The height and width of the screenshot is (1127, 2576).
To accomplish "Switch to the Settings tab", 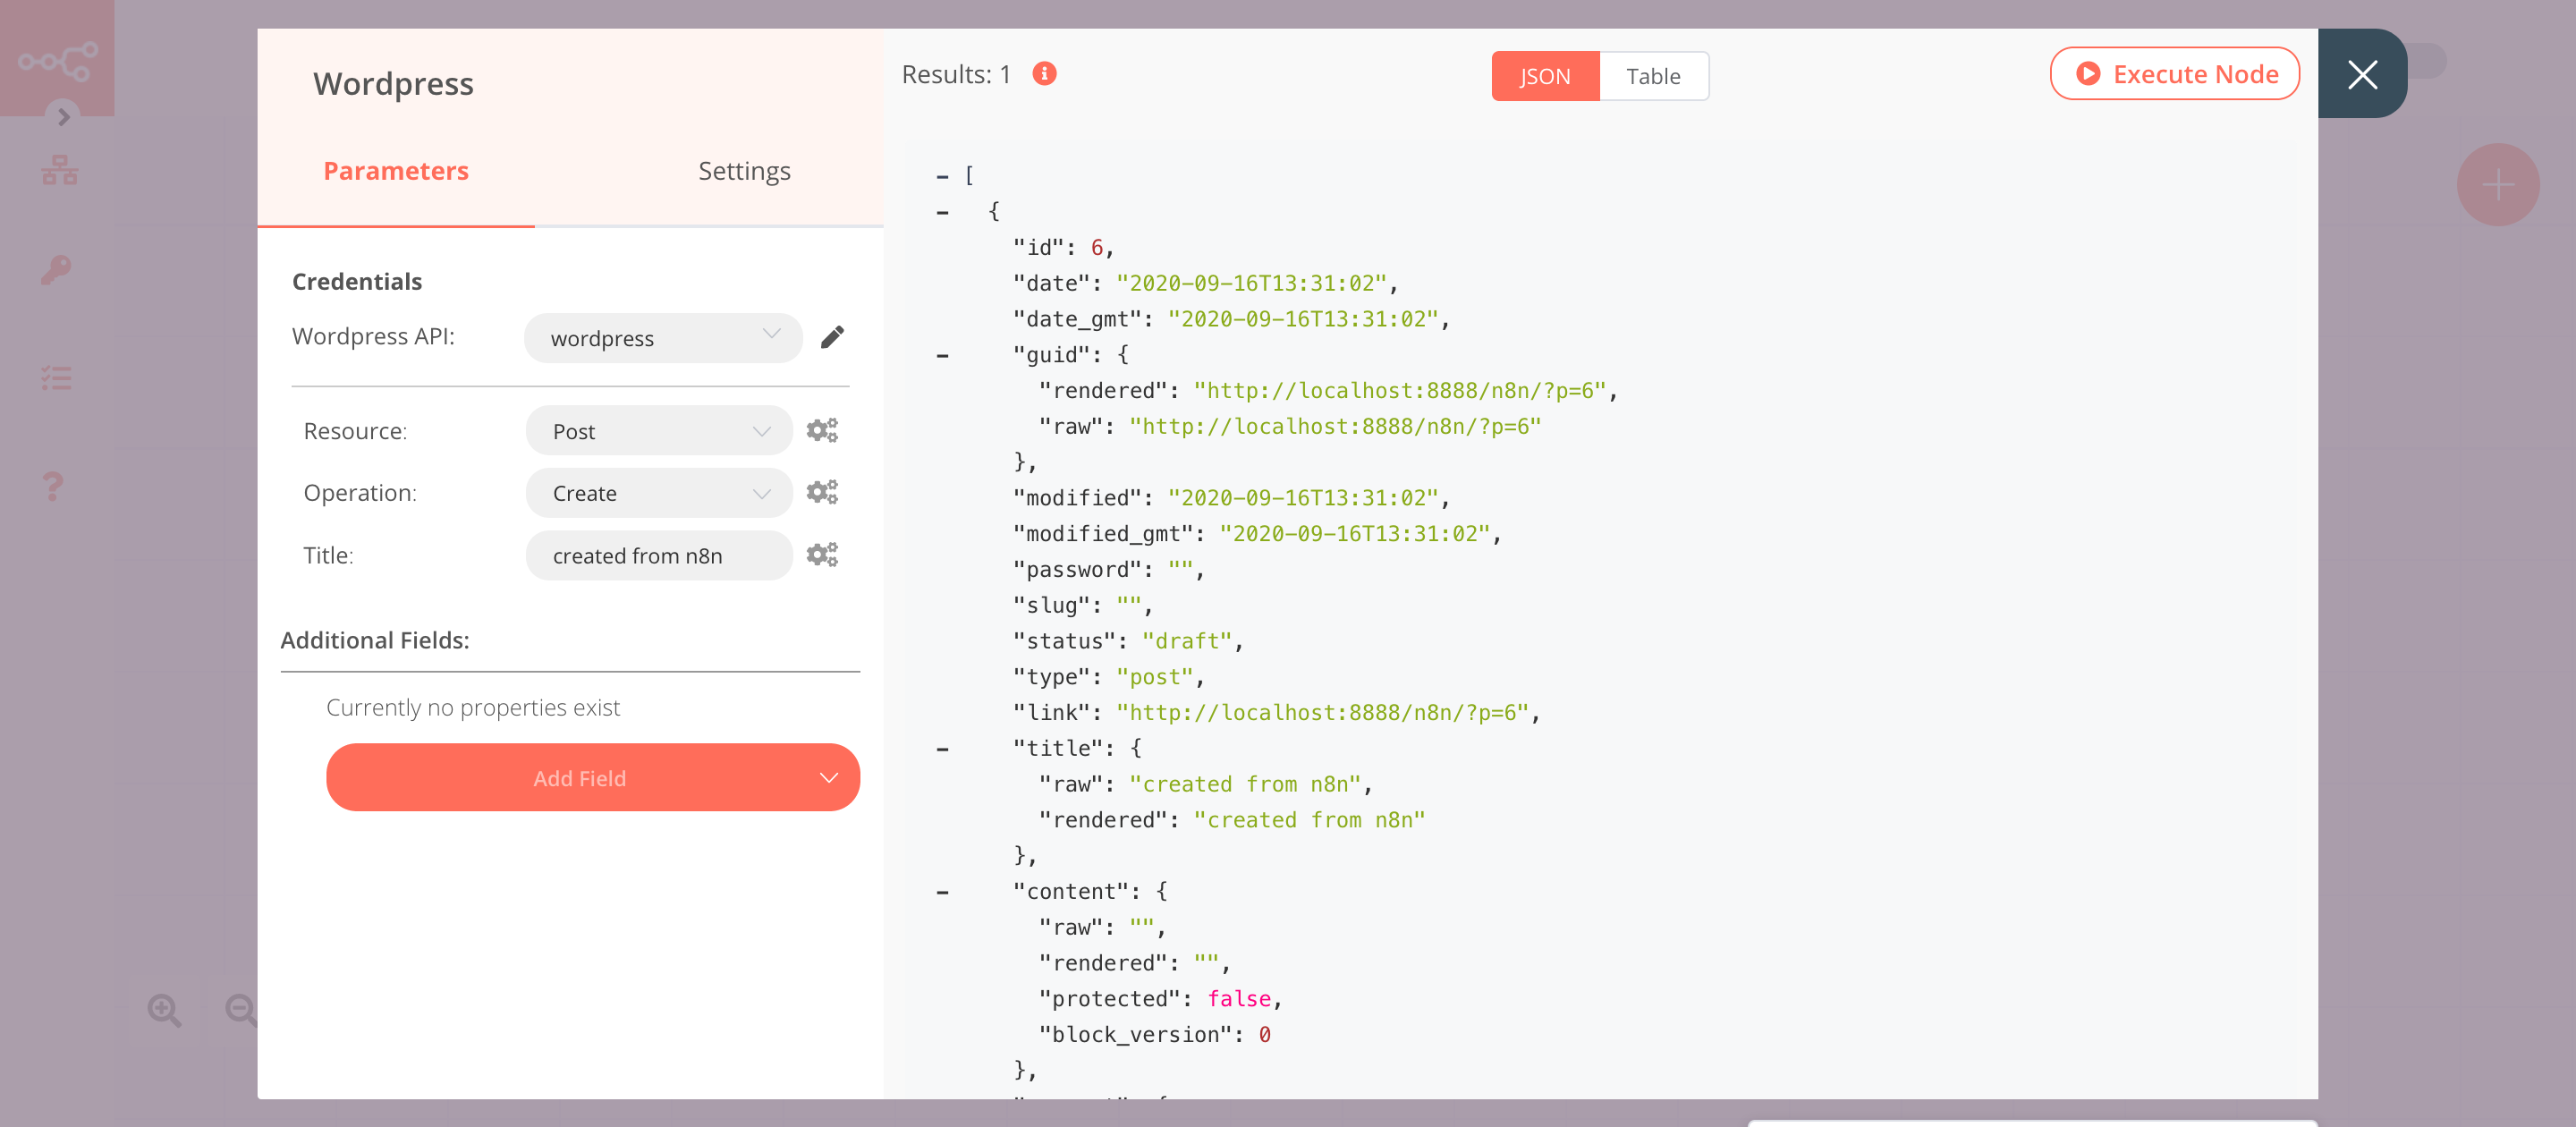I will click(744, 170).
